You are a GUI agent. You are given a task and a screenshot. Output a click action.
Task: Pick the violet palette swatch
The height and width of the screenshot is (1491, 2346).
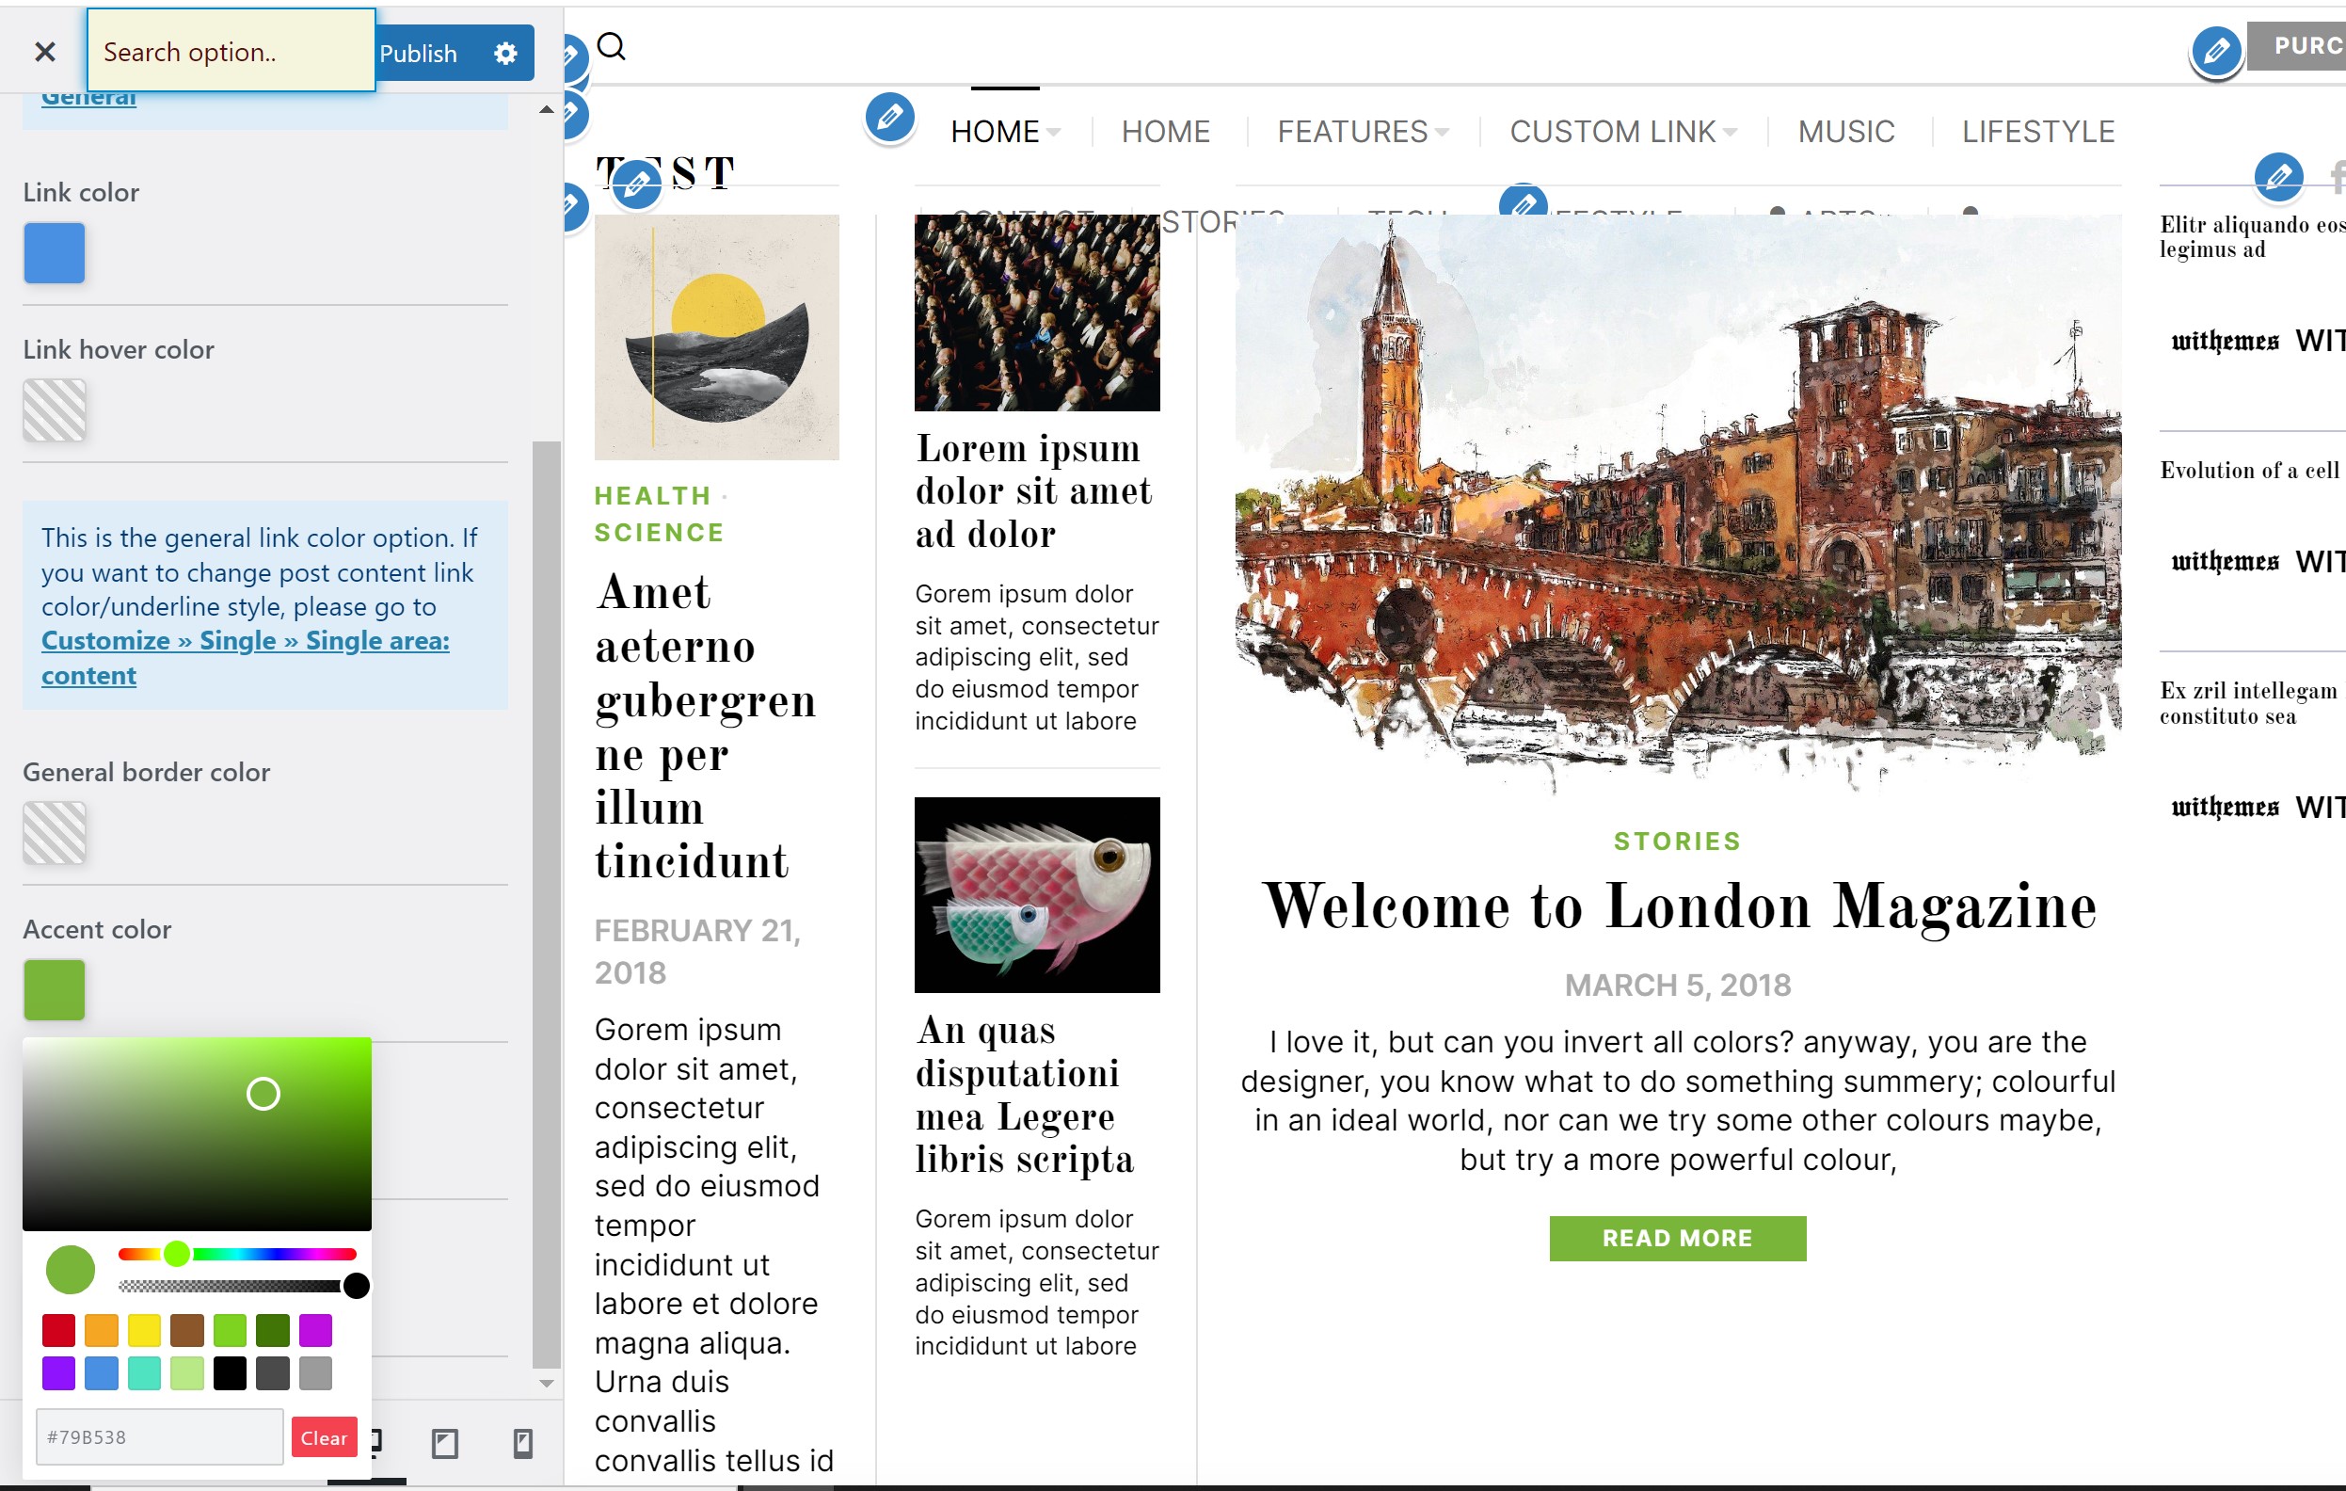coord(58,1373)
